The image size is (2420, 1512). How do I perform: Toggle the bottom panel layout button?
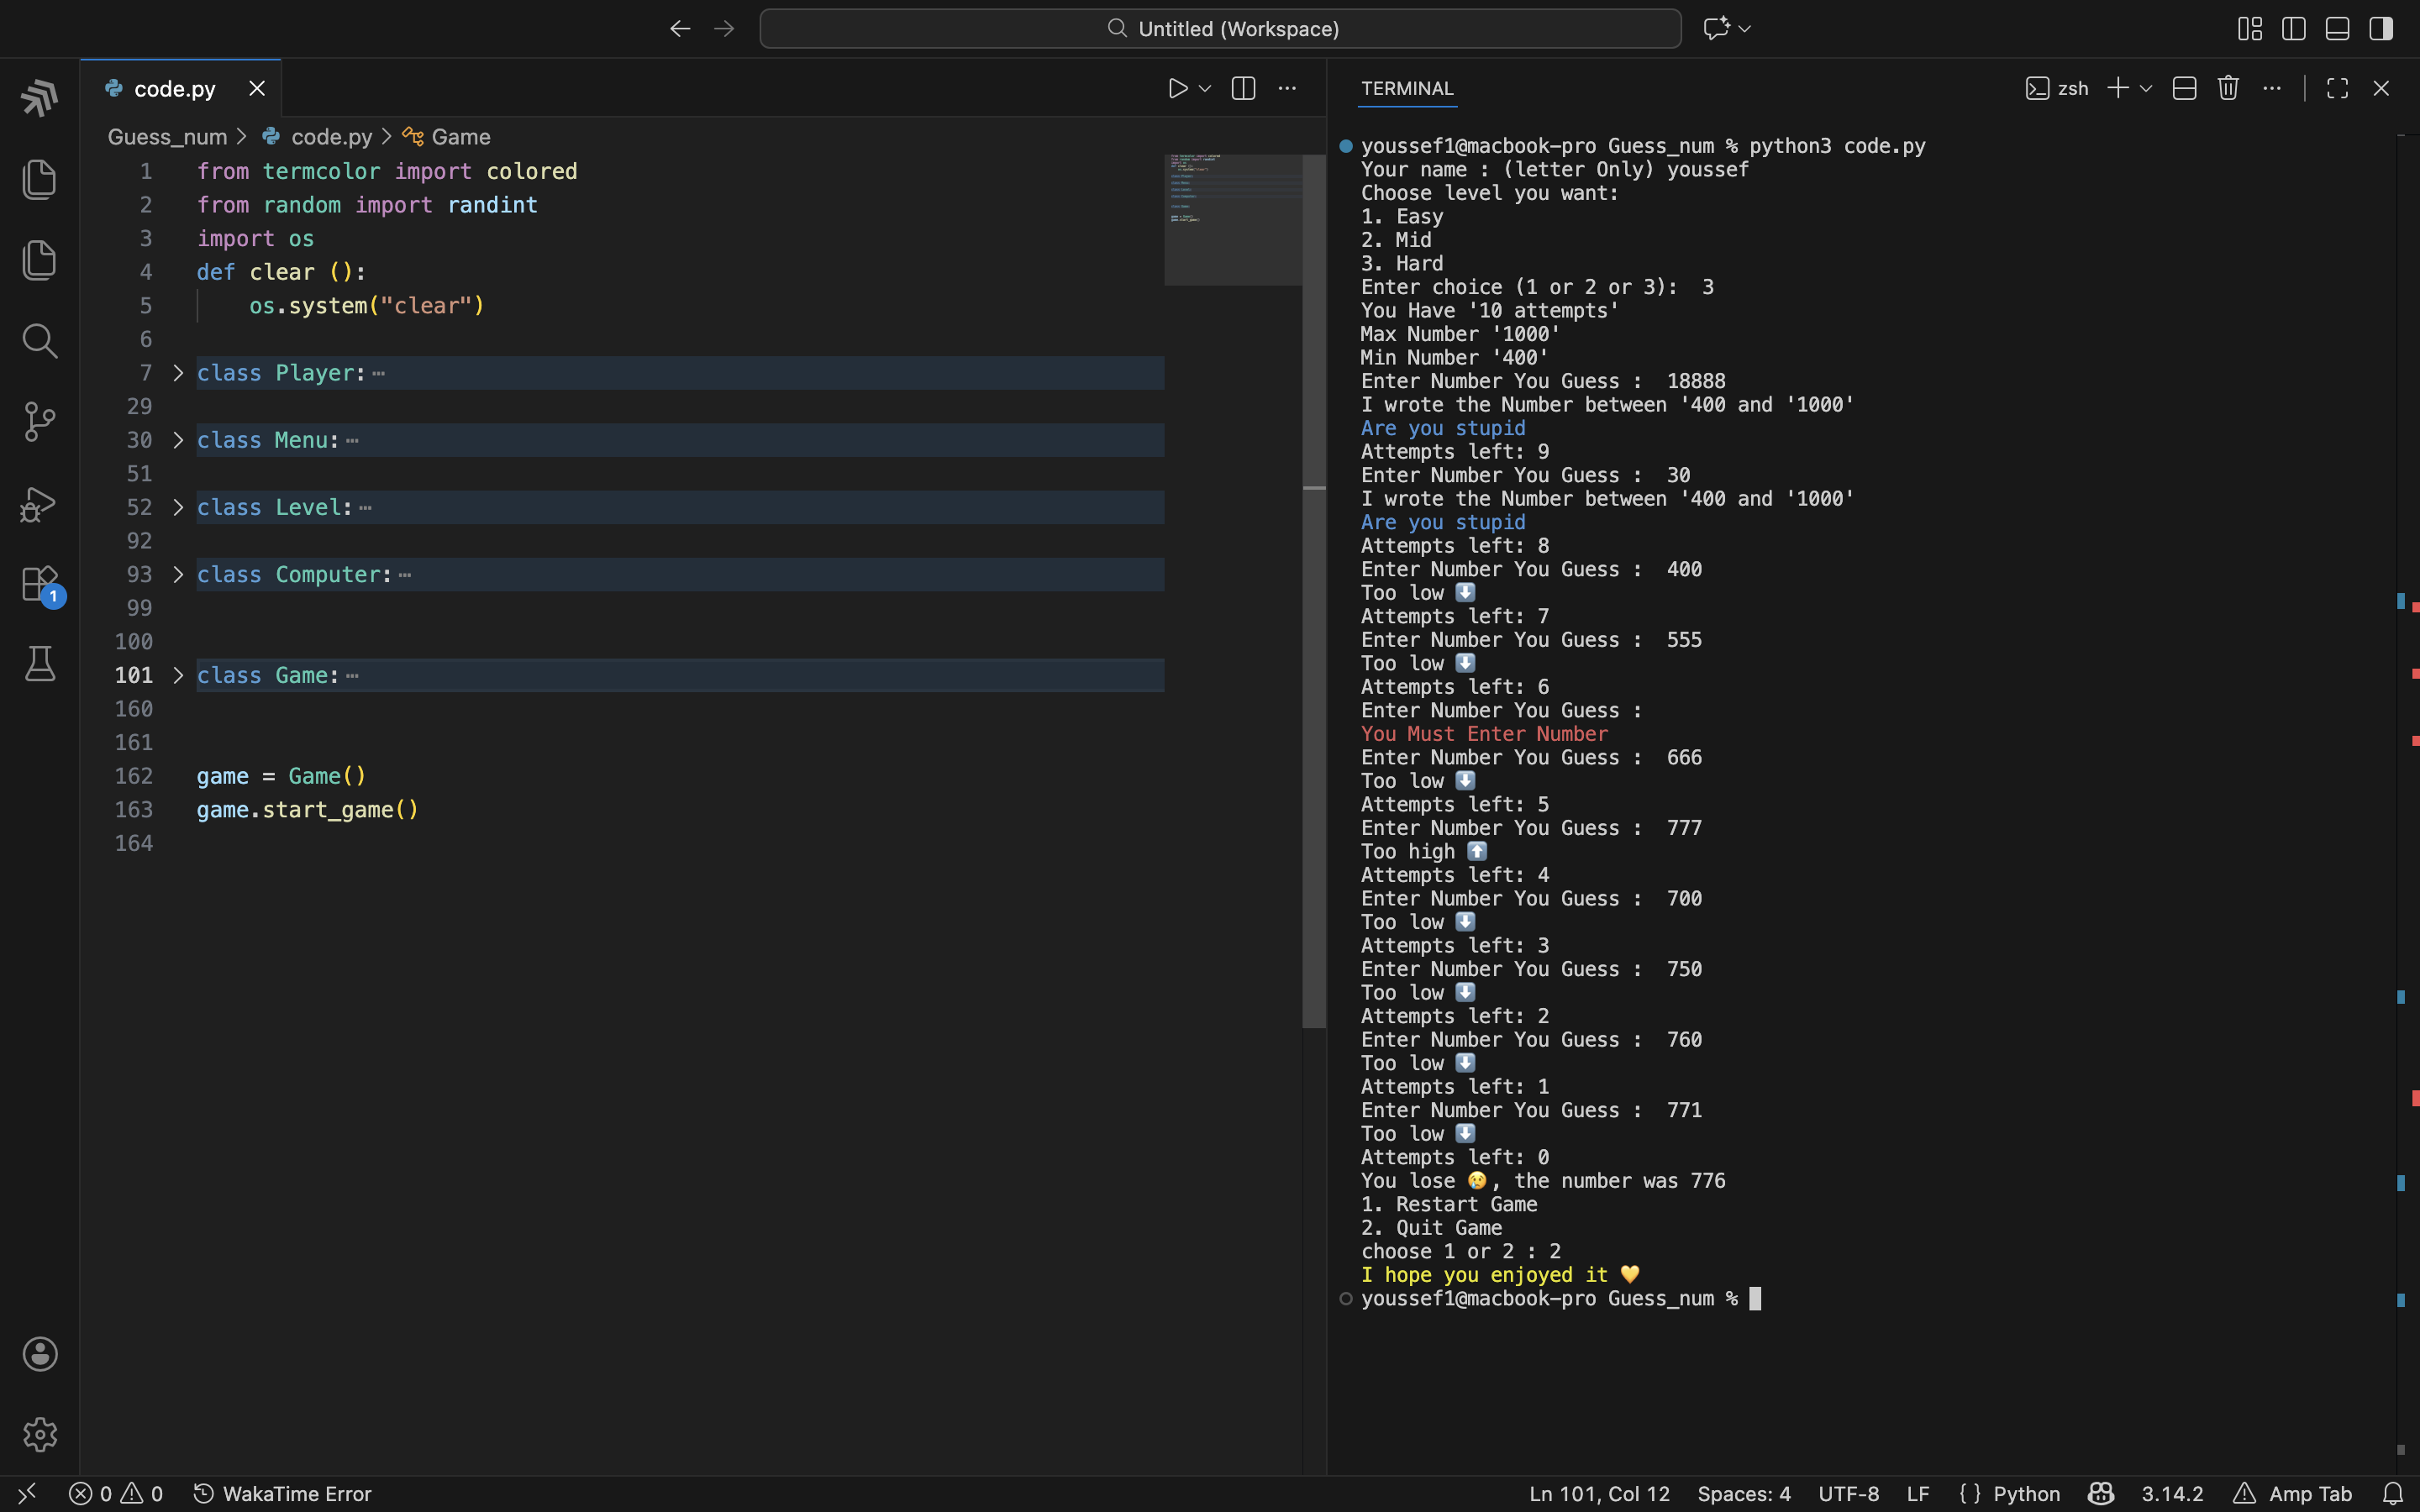pos(2337,29)
